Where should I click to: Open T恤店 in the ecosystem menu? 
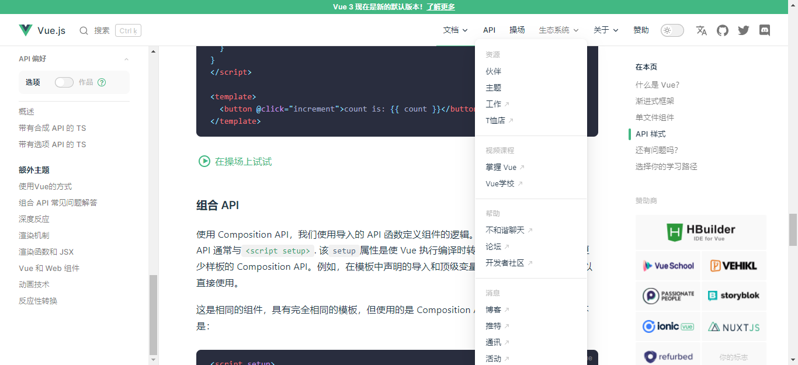[x=499, y=120]
